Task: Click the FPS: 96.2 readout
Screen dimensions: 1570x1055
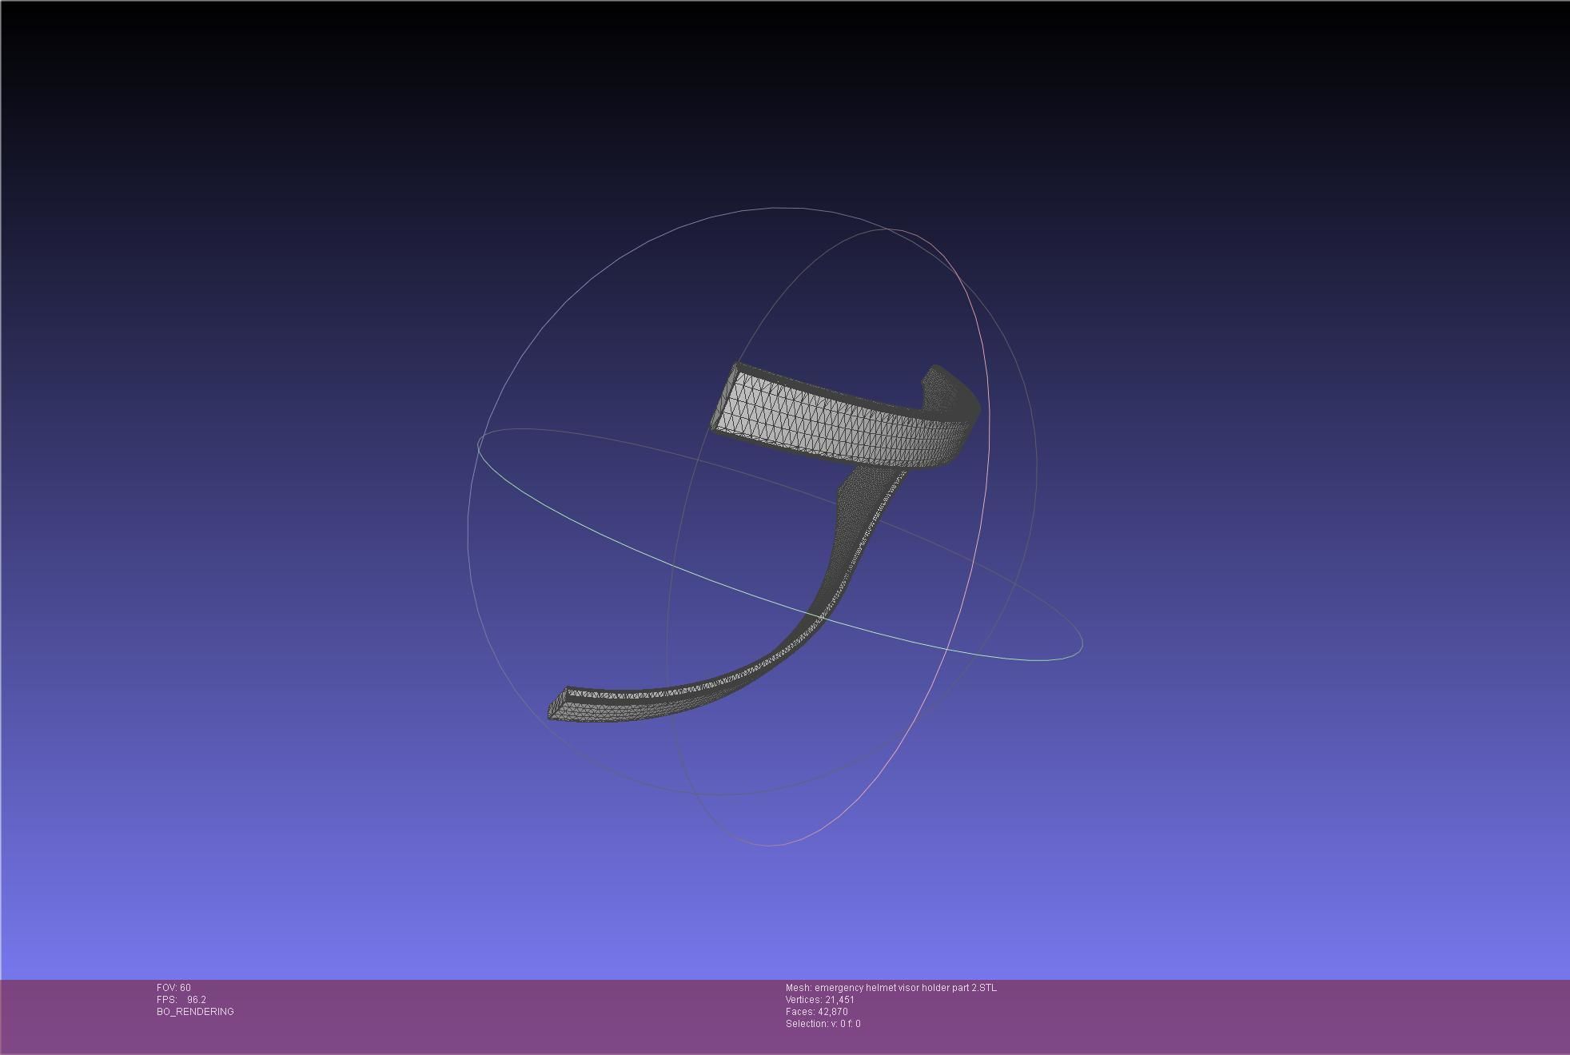Action: (181, 1000)
